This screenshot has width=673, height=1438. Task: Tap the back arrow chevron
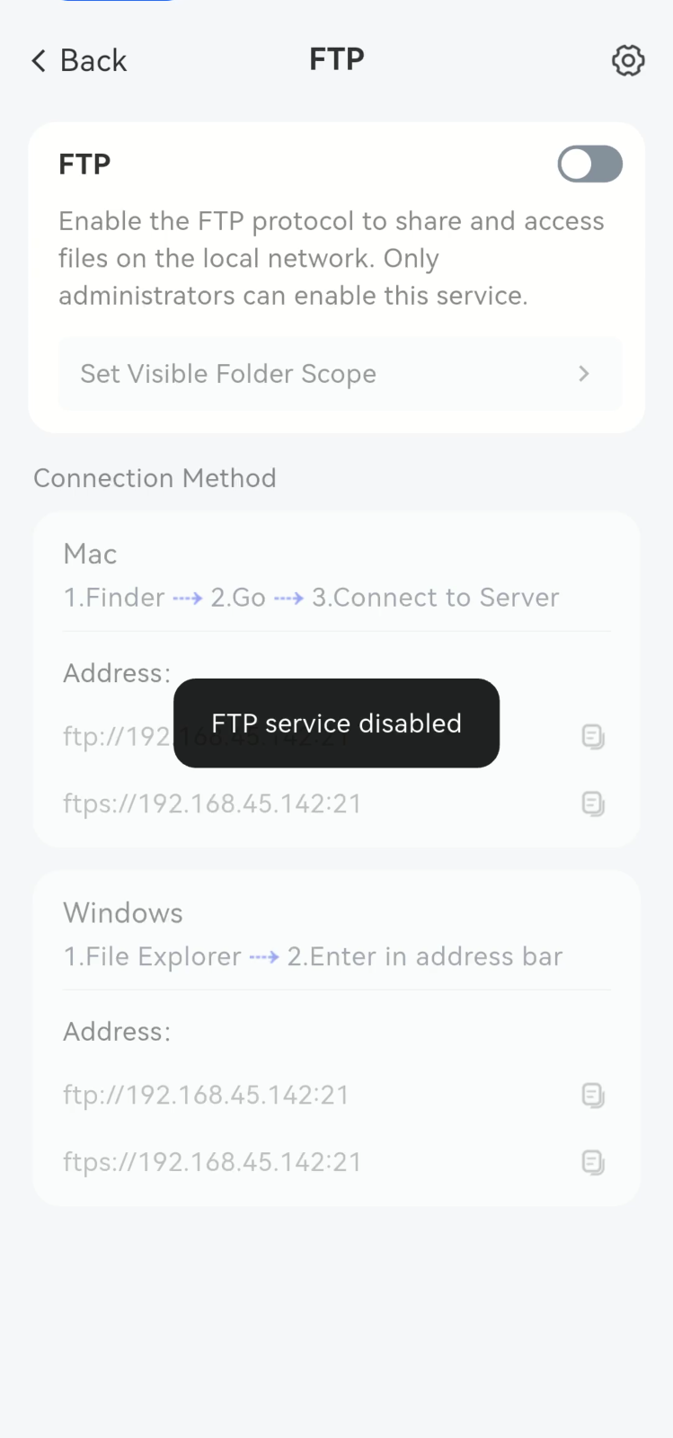[x=39, y=60]
